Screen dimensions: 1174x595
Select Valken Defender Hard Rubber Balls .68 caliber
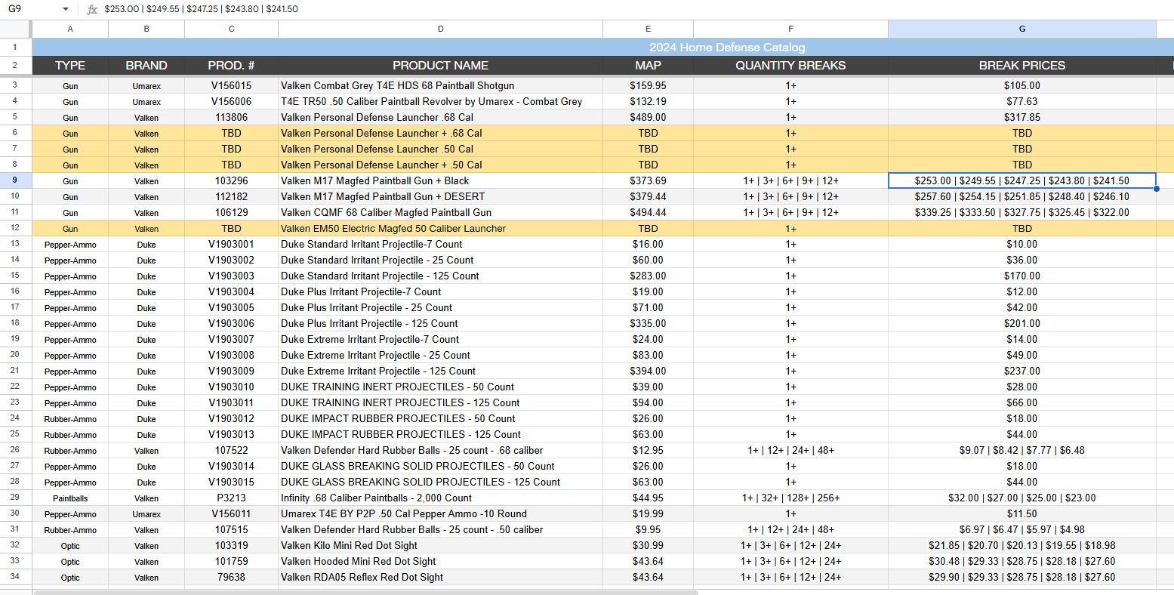coord(440,450)
